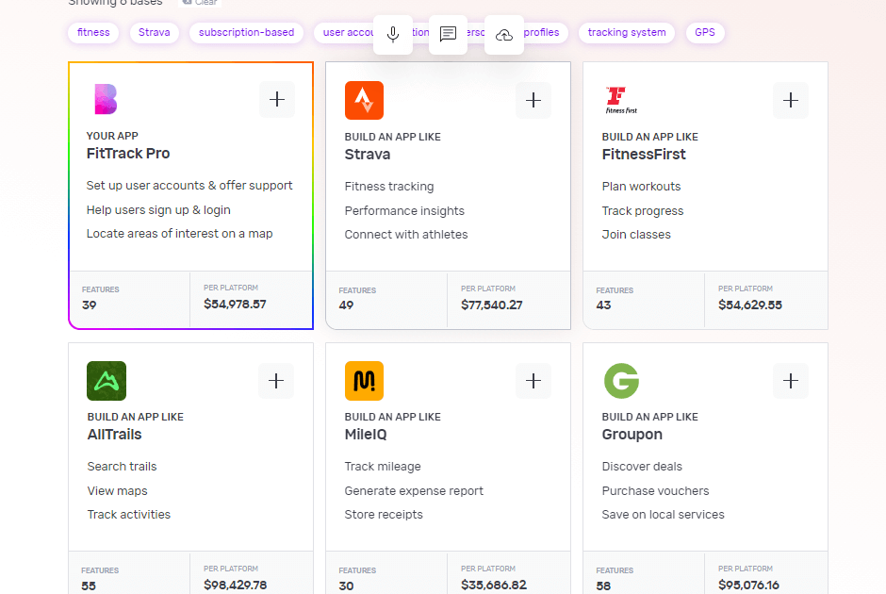Click the FitTrack Pro pink B logo
This screenshot has height=594, width=886.
pos(106,99)
